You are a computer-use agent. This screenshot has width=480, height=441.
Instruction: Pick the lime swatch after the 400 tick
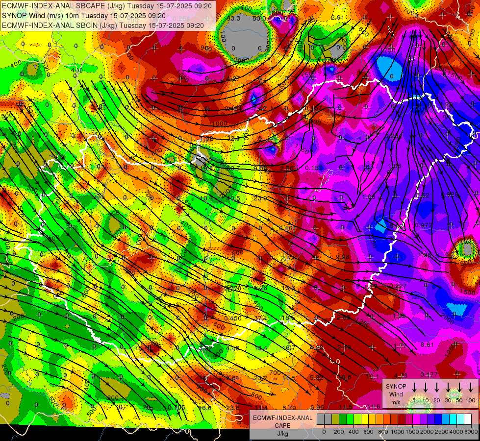(x=357, y=419)
